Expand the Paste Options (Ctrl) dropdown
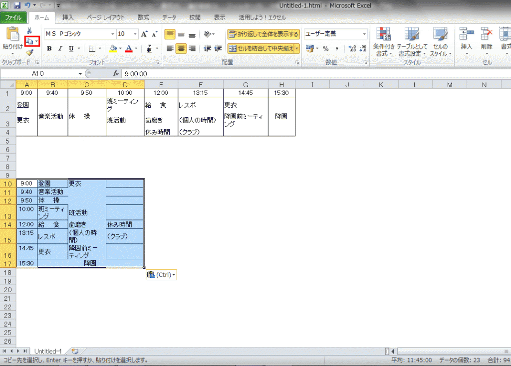Viewport: 511px width, 366px height. [x=161, y=275]
